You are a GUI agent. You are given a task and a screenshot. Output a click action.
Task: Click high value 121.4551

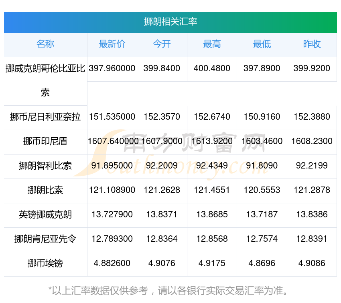tap(212, 190)
